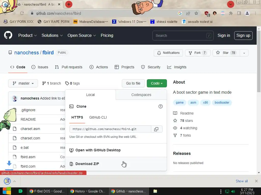Screen dimensions: 261x195
Task: Open a new tab with the plus button
Action: [69, 4]
